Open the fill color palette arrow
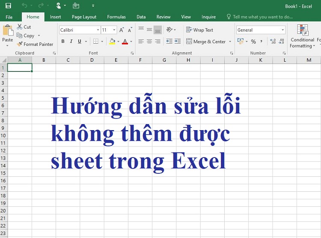The height and width of the screenshot is (238, 321). (118, 42)
